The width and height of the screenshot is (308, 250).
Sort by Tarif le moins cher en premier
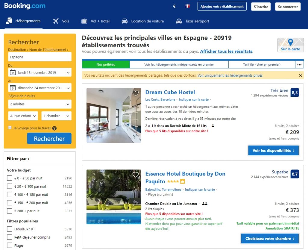[261, 65]
